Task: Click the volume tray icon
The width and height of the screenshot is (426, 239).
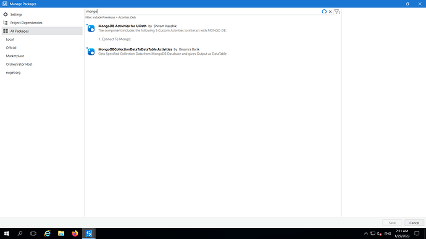Action: pyautogui.click(x=379, y=233)
